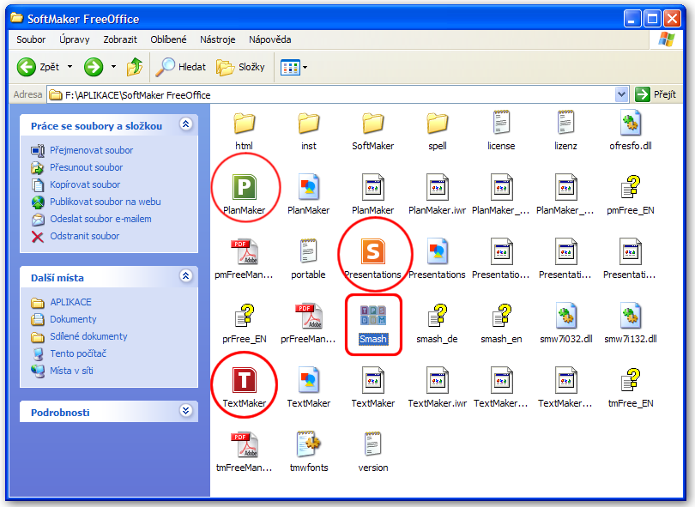Open the spell folder
Image resolution: width=695 pixels, height=507 pixels.
[x=437, y=130]
